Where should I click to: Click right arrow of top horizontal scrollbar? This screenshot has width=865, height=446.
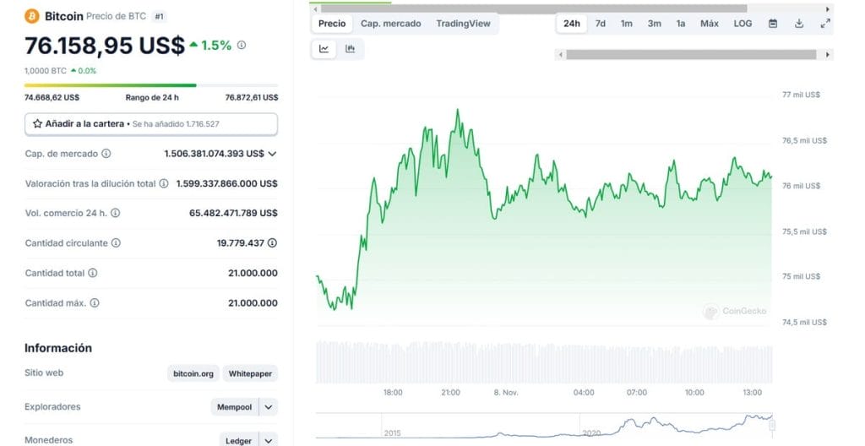(828, 9)
